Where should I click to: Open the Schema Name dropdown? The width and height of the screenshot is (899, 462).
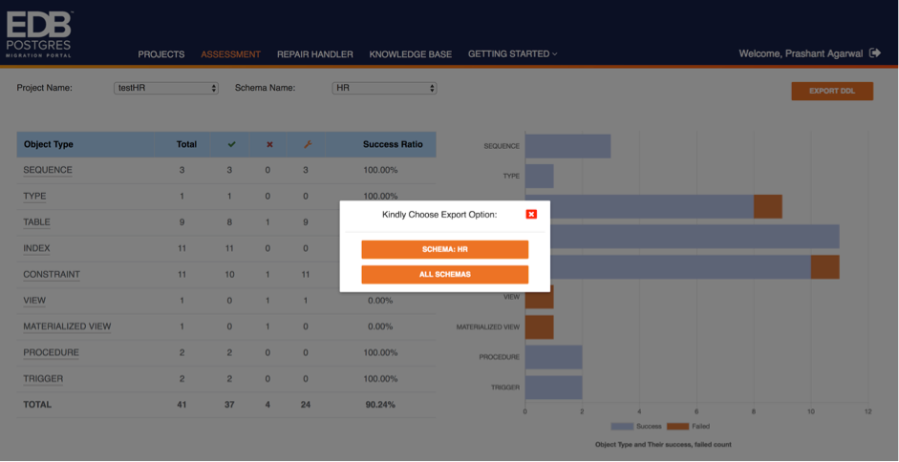384,88
